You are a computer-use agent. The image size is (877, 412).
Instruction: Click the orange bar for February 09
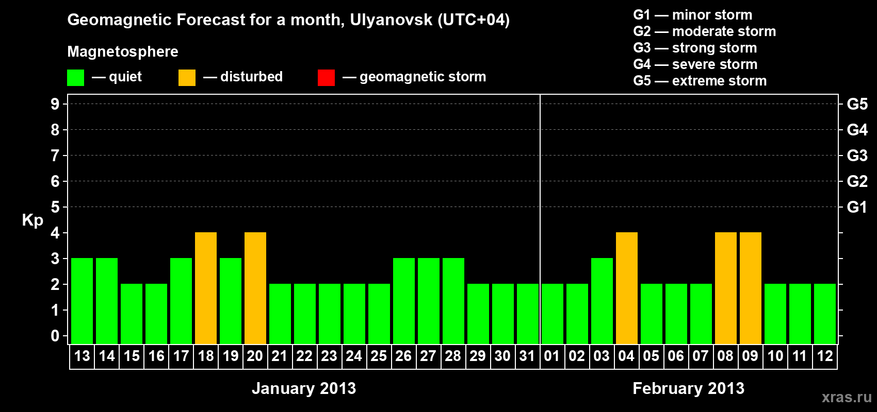click(751, 288)
